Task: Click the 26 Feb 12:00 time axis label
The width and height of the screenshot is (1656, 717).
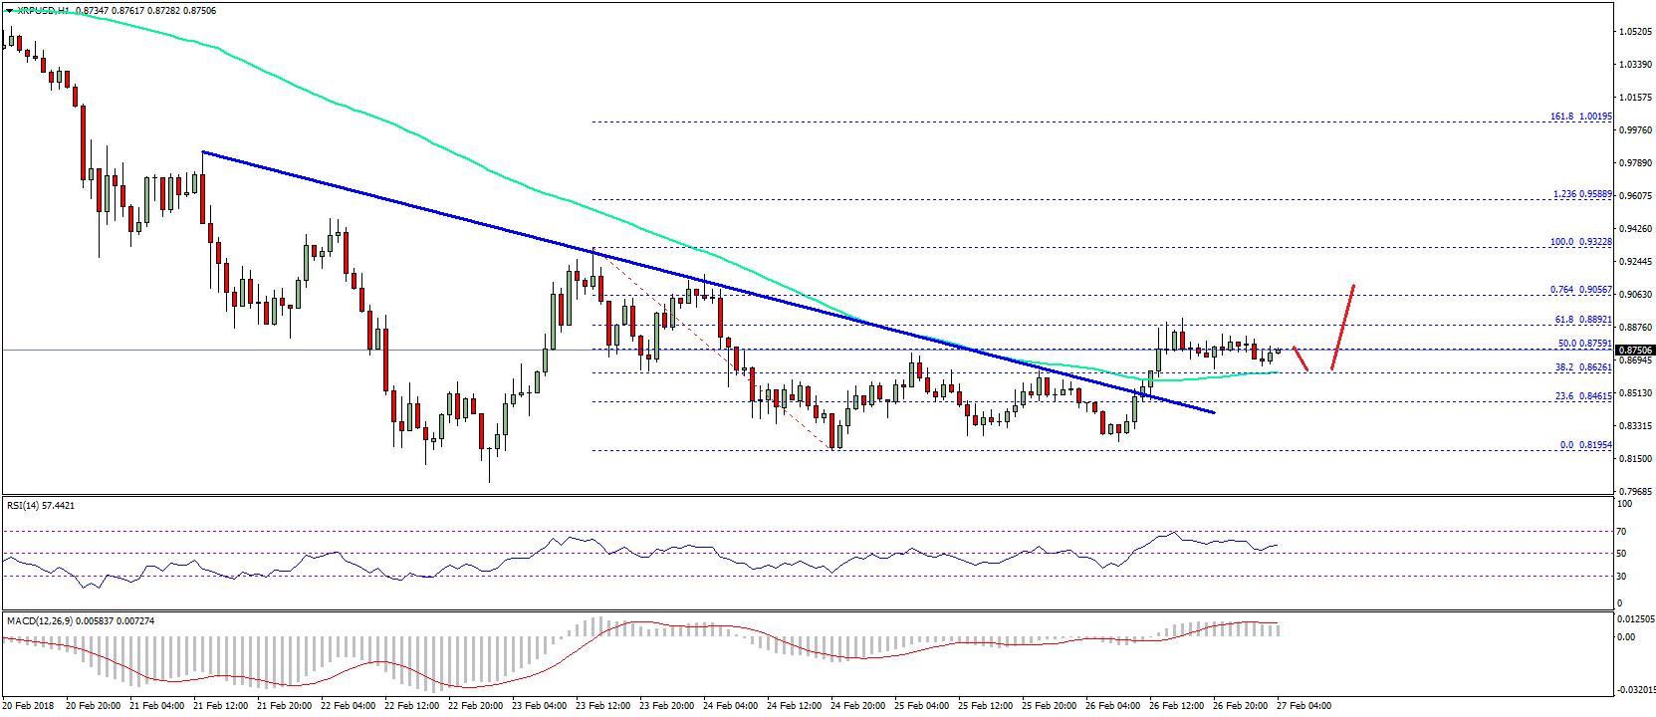Action: 1177,706
